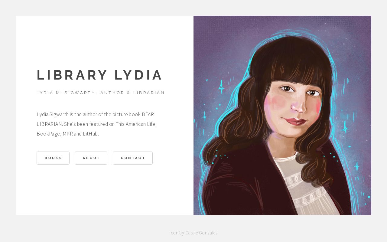
Task: Click "LitHub" in the bio paragraph
Action: [x=90, y=134]
